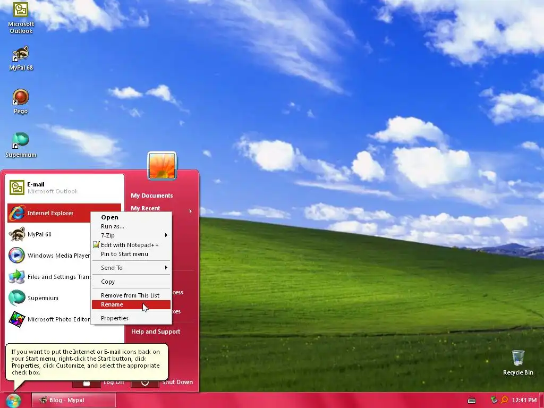Open Help and Support
The height and width of the screenshot is (408, 544).
click(156, 331)
